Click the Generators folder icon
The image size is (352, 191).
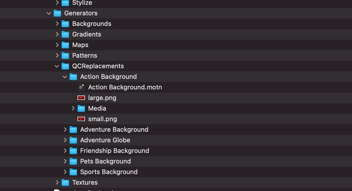(57, 13)
